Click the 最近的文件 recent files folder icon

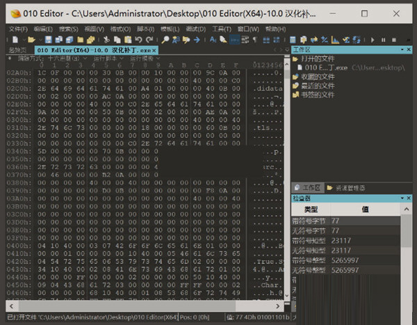click(296, 85)
